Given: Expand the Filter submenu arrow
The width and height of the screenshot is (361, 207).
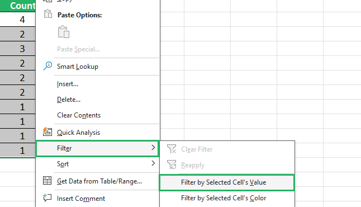Looking at the screenshot, I should [x=153, y=148].
